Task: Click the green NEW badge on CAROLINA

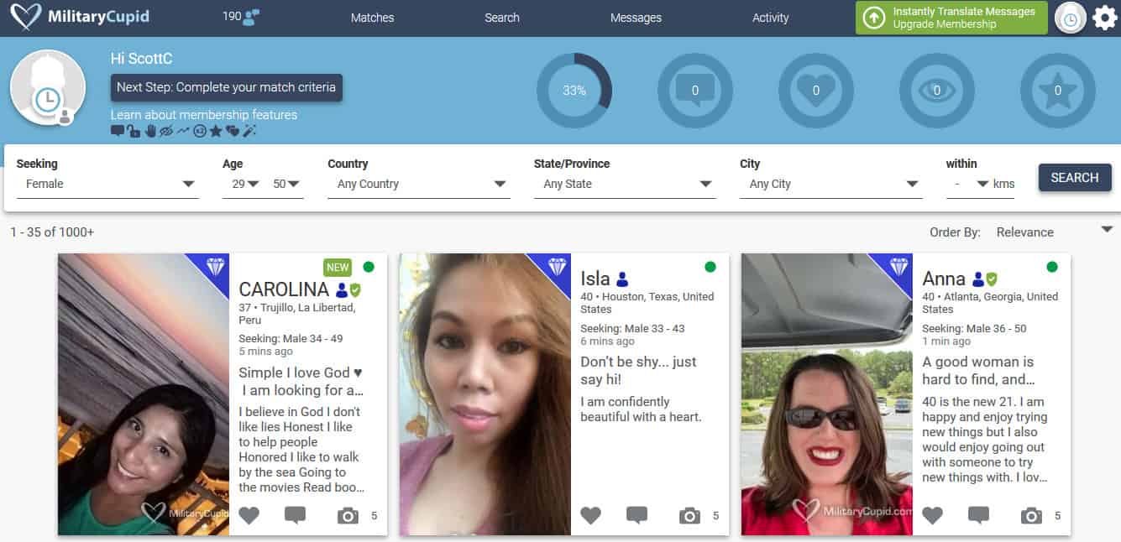Action: (338, 268)
